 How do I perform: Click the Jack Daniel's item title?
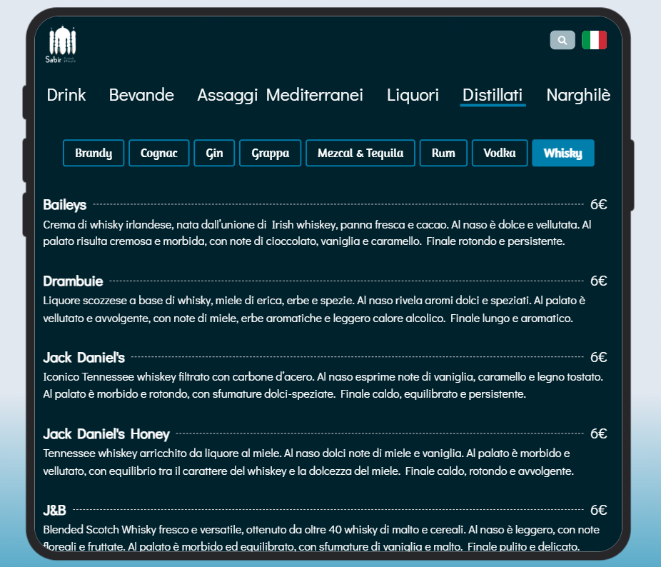[84, 358]
